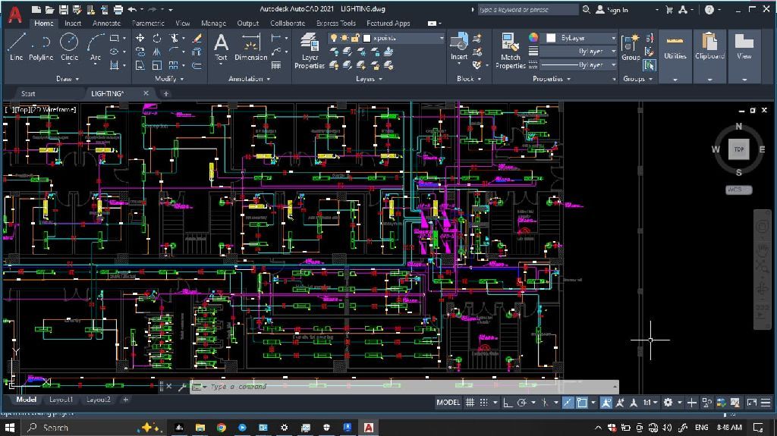The image size is (777, 436).
Task: Switch to the Annotate ribbon tab
Action: click(106, 24)
